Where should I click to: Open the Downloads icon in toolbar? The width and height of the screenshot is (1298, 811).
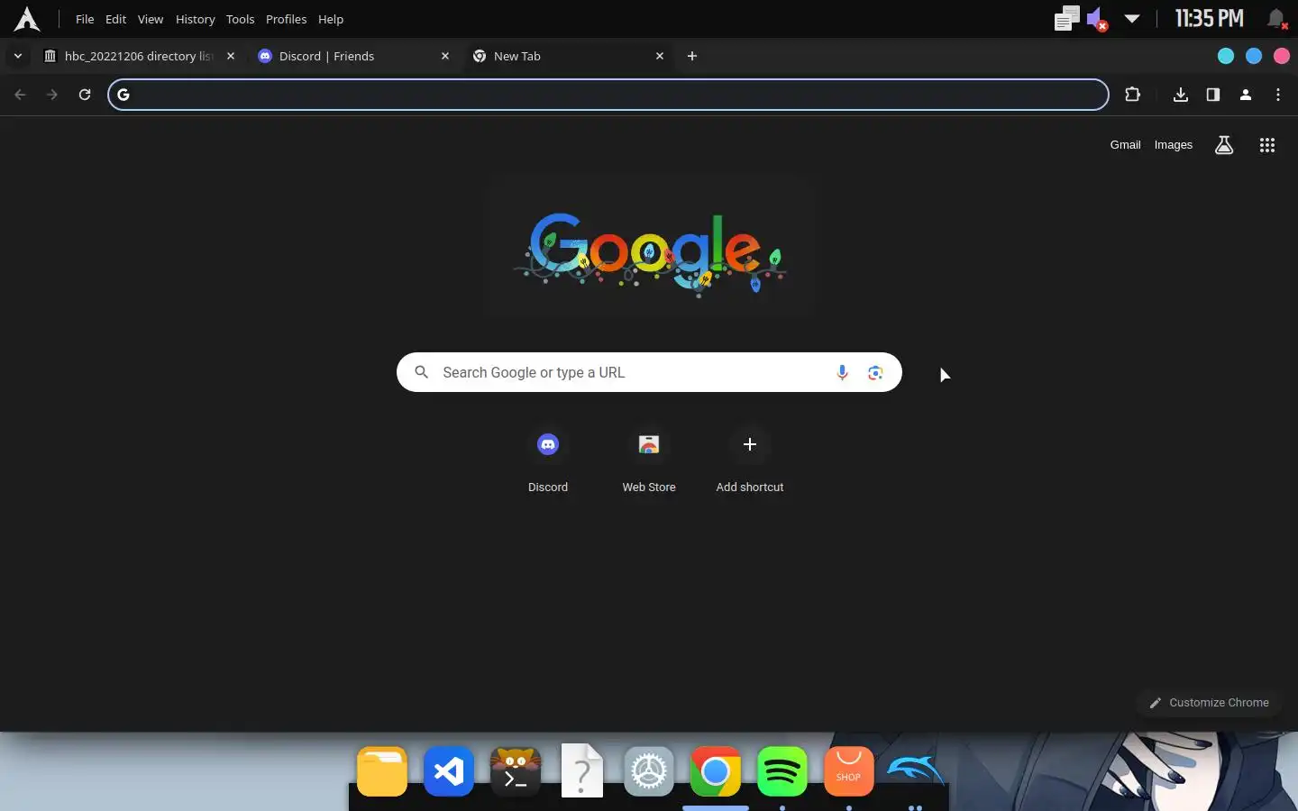1181,95
